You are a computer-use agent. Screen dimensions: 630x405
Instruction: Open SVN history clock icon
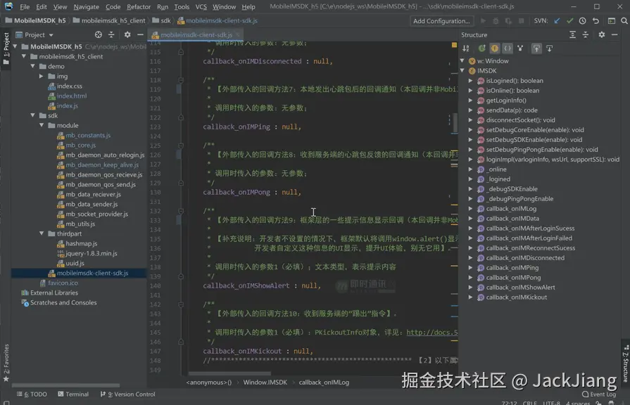pos(583,21)
